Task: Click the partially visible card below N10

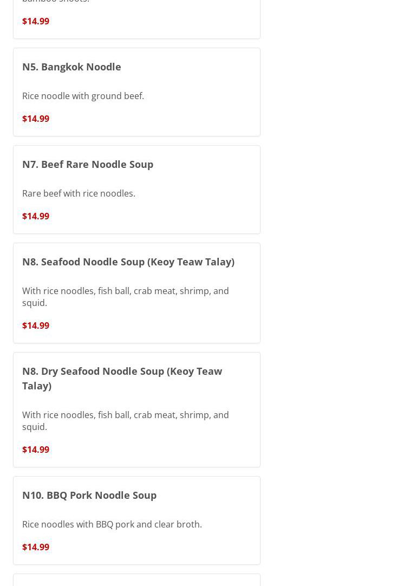Action: point(136,581)
